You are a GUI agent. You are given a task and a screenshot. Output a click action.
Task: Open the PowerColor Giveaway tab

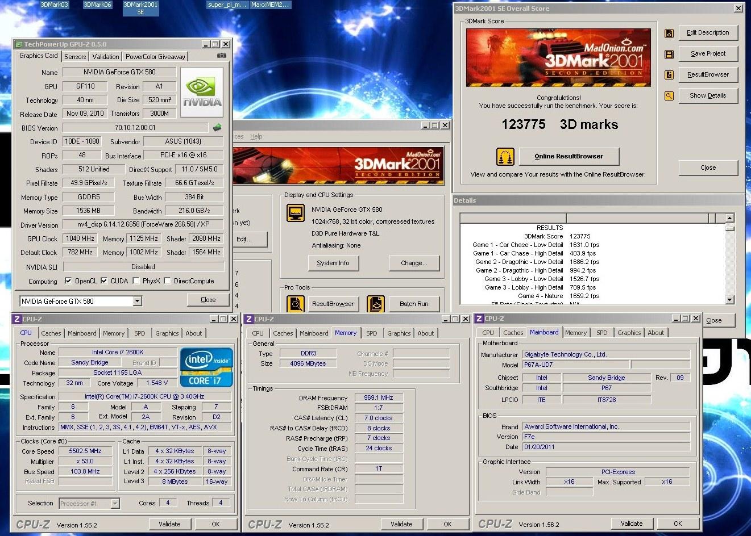155,56
